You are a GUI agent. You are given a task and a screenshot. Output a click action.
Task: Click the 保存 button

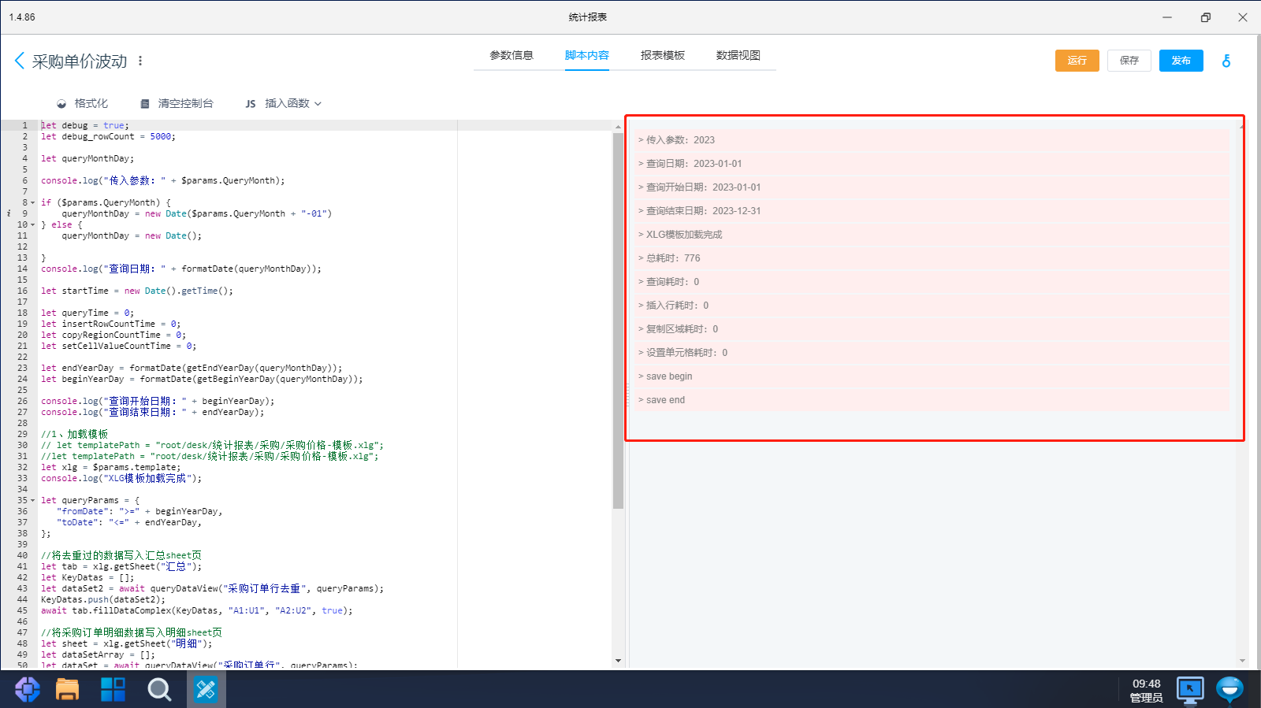click(x=1129, y=61)
